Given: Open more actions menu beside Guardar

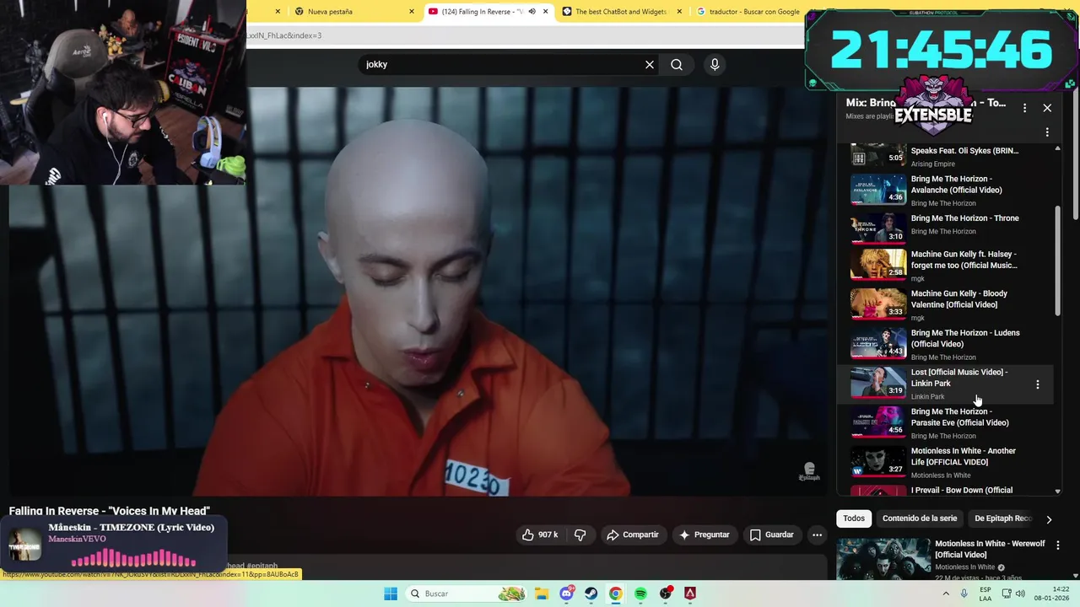Looking at the screenshot, I should click(817, 534).
